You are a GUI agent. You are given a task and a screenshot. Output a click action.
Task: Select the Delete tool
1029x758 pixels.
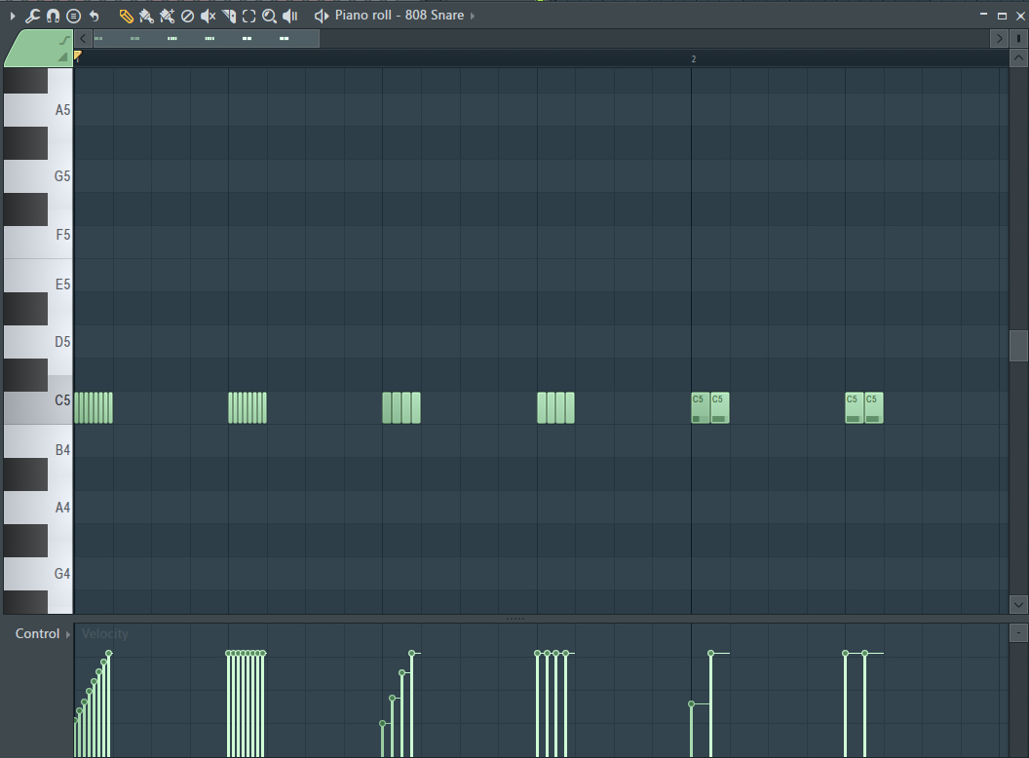tap(188, 16)
